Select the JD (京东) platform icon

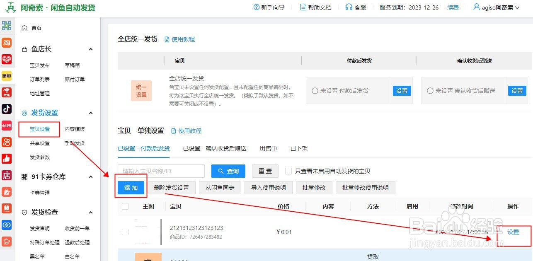coord(7,92)
